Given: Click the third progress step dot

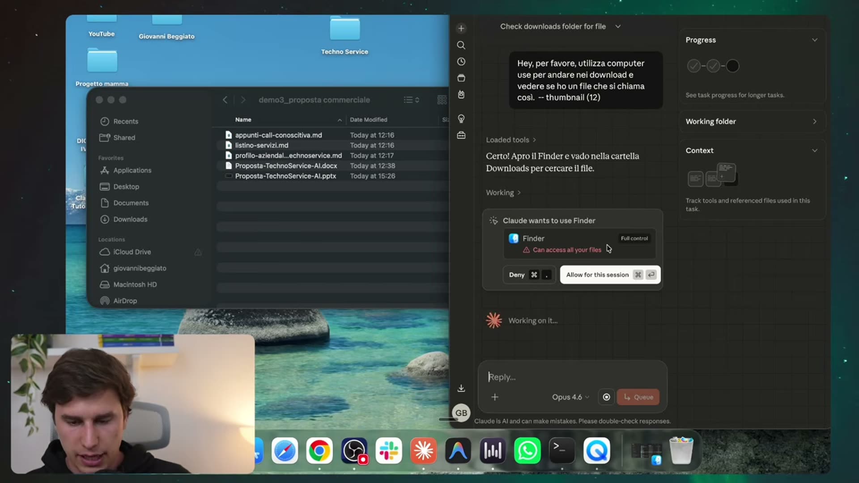Looking at the screenshot, I should click(732, 66).
